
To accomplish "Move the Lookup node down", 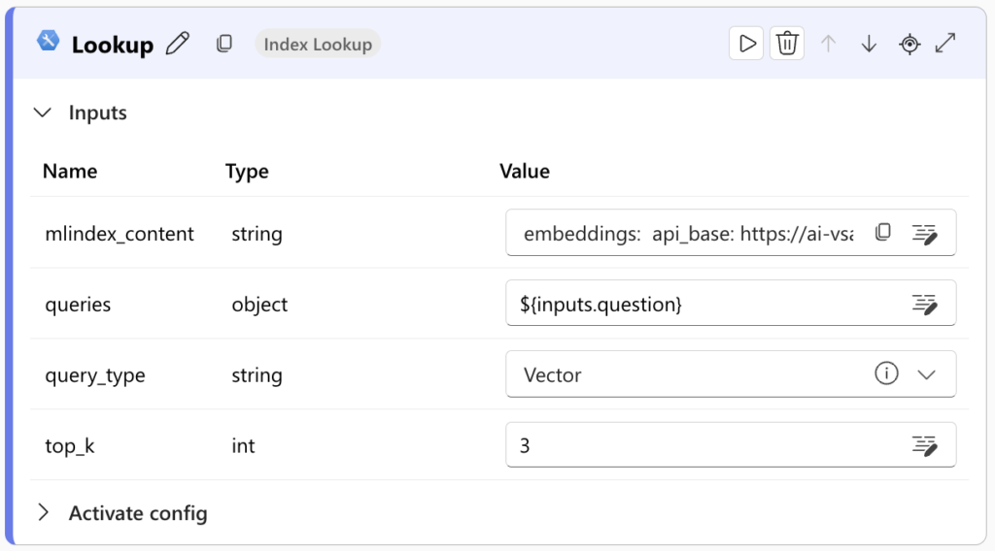I will (869, 44).
